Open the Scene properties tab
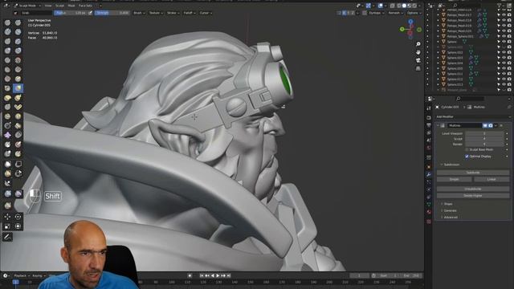The height and width of the screenshot is (289, 514). point(429,140)
